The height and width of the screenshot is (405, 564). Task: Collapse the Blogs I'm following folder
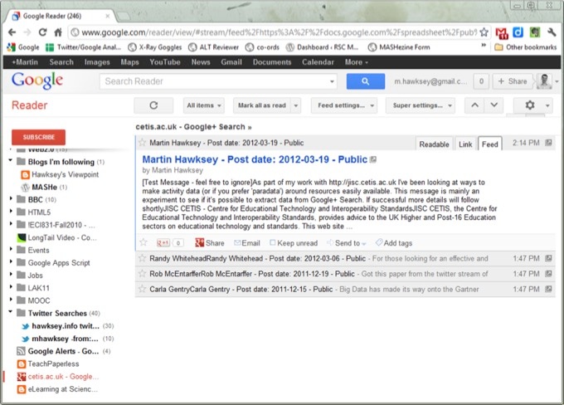[11, 160]
